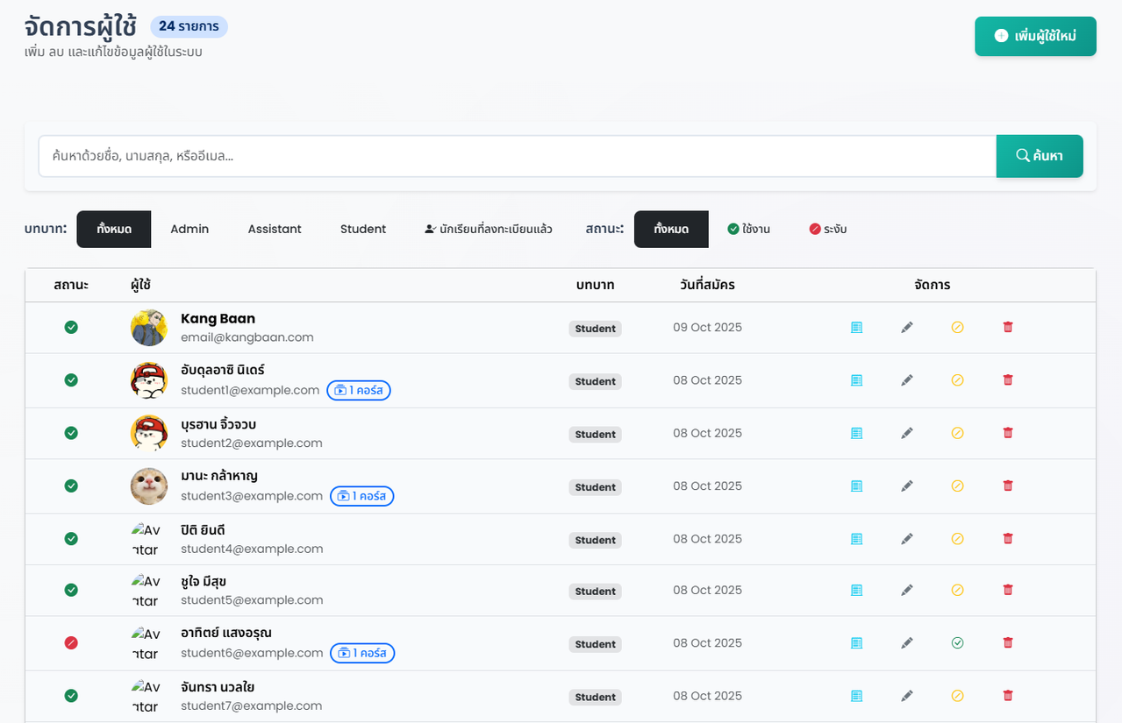Image resolution: width=1122 pixels, height=723 pixels.
Task: Edit student3@example.com with the pencil icon
Action: point(907,486)
